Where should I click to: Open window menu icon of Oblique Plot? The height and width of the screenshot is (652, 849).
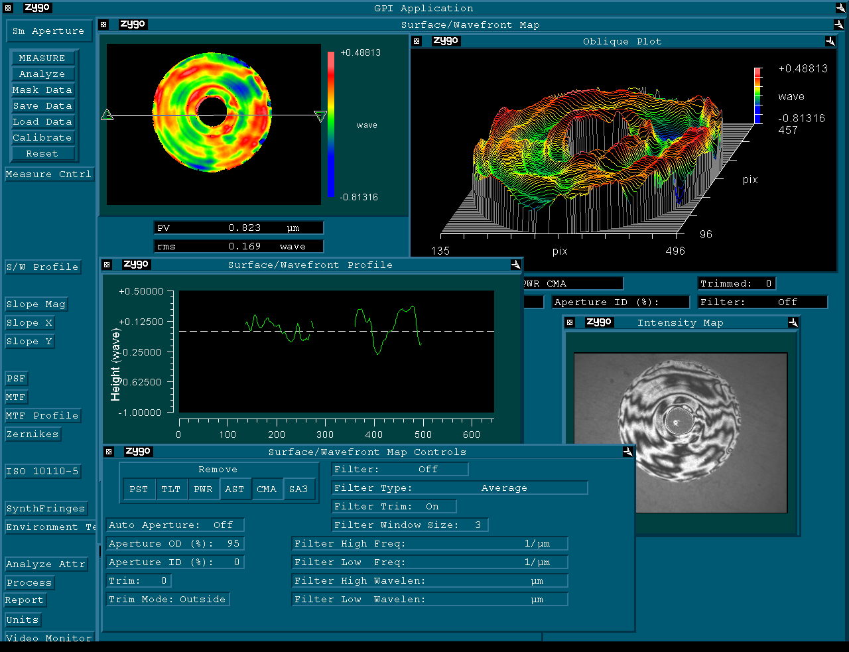tap(417, 41)
